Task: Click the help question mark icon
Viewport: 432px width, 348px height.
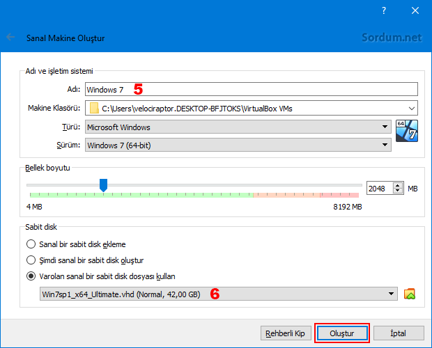Action: coord(384,10)
